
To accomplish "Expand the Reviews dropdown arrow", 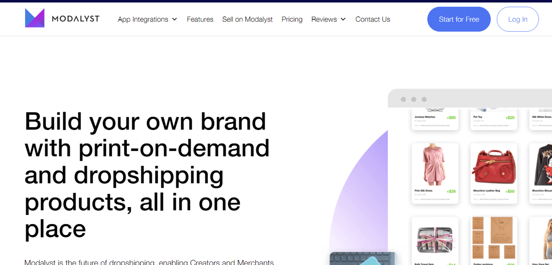I will coord(343,19).
